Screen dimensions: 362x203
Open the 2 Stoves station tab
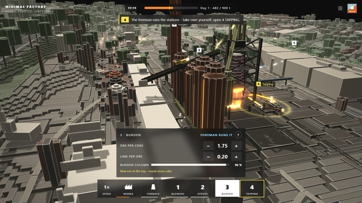[x=202, y=189]
